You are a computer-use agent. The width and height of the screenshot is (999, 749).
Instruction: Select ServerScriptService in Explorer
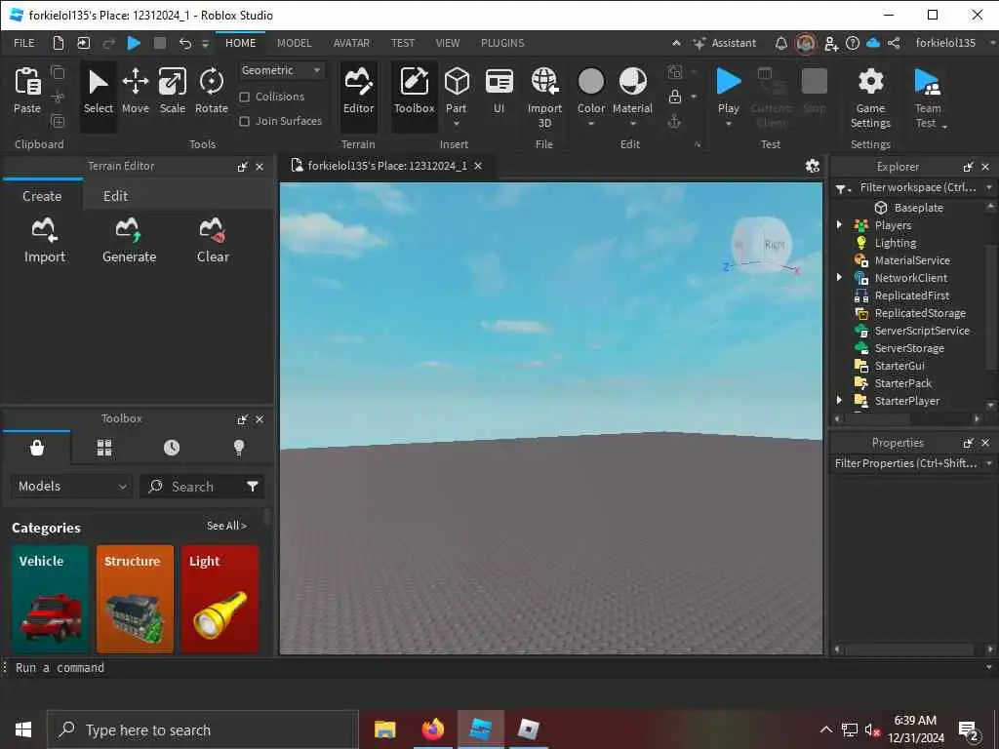pos(922,331)
